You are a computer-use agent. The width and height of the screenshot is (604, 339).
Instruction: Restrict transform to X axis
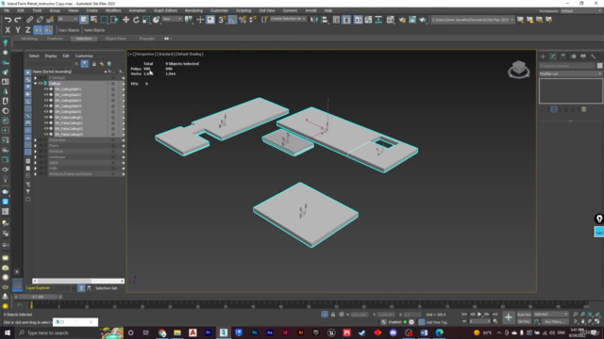[8, 30]
